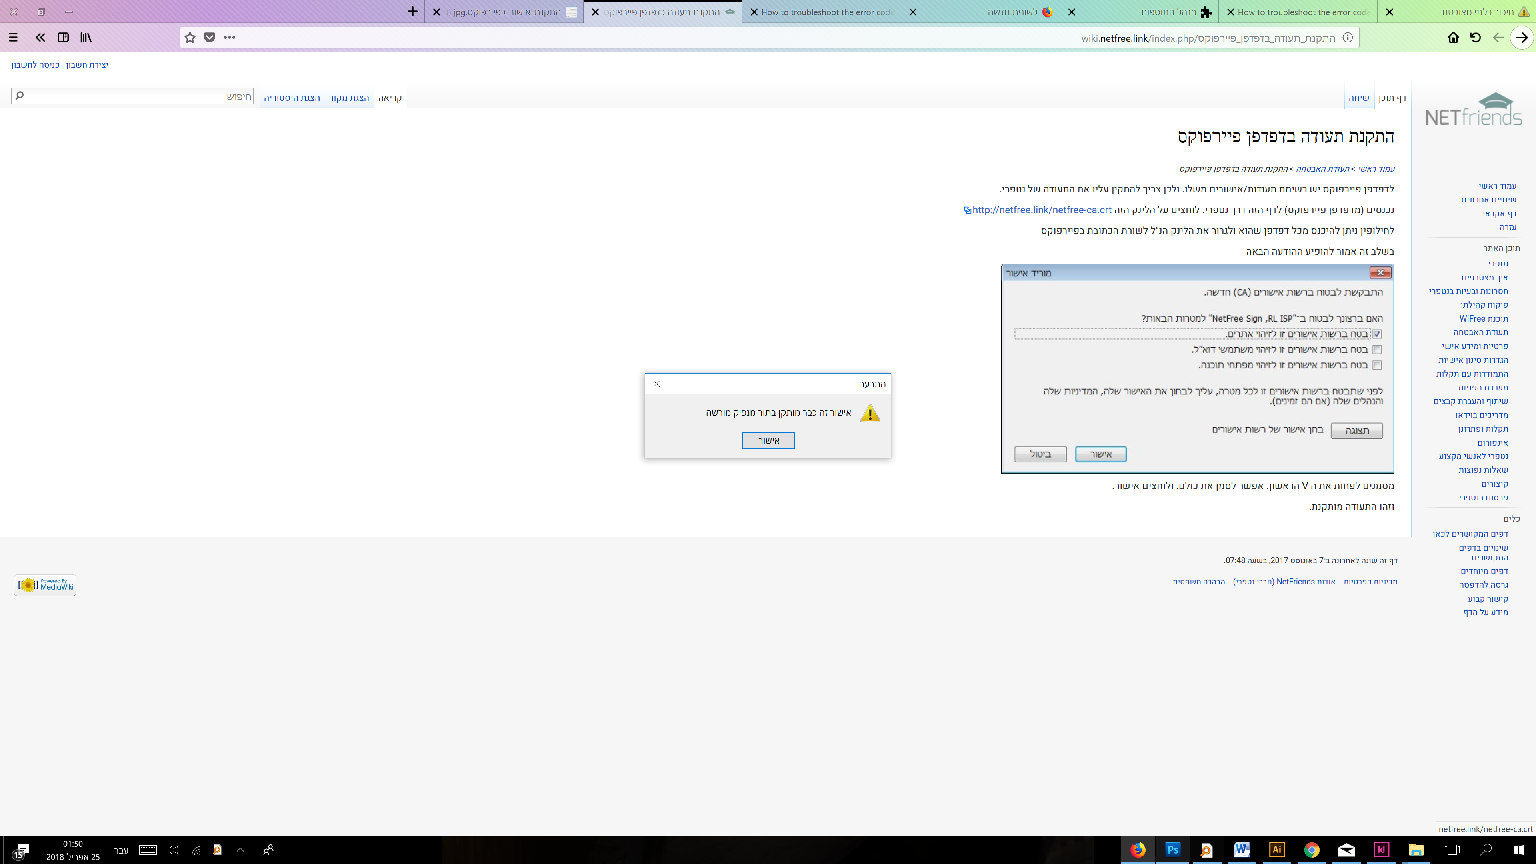Open the Library bookshelf icon
The image size is (1536, 864).
(86, 38)
